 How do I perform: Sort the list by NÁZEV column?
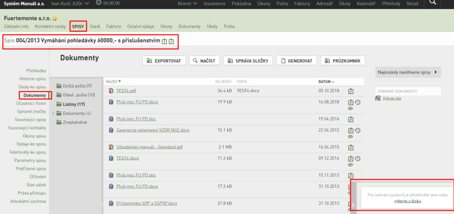tap(113, 82)
